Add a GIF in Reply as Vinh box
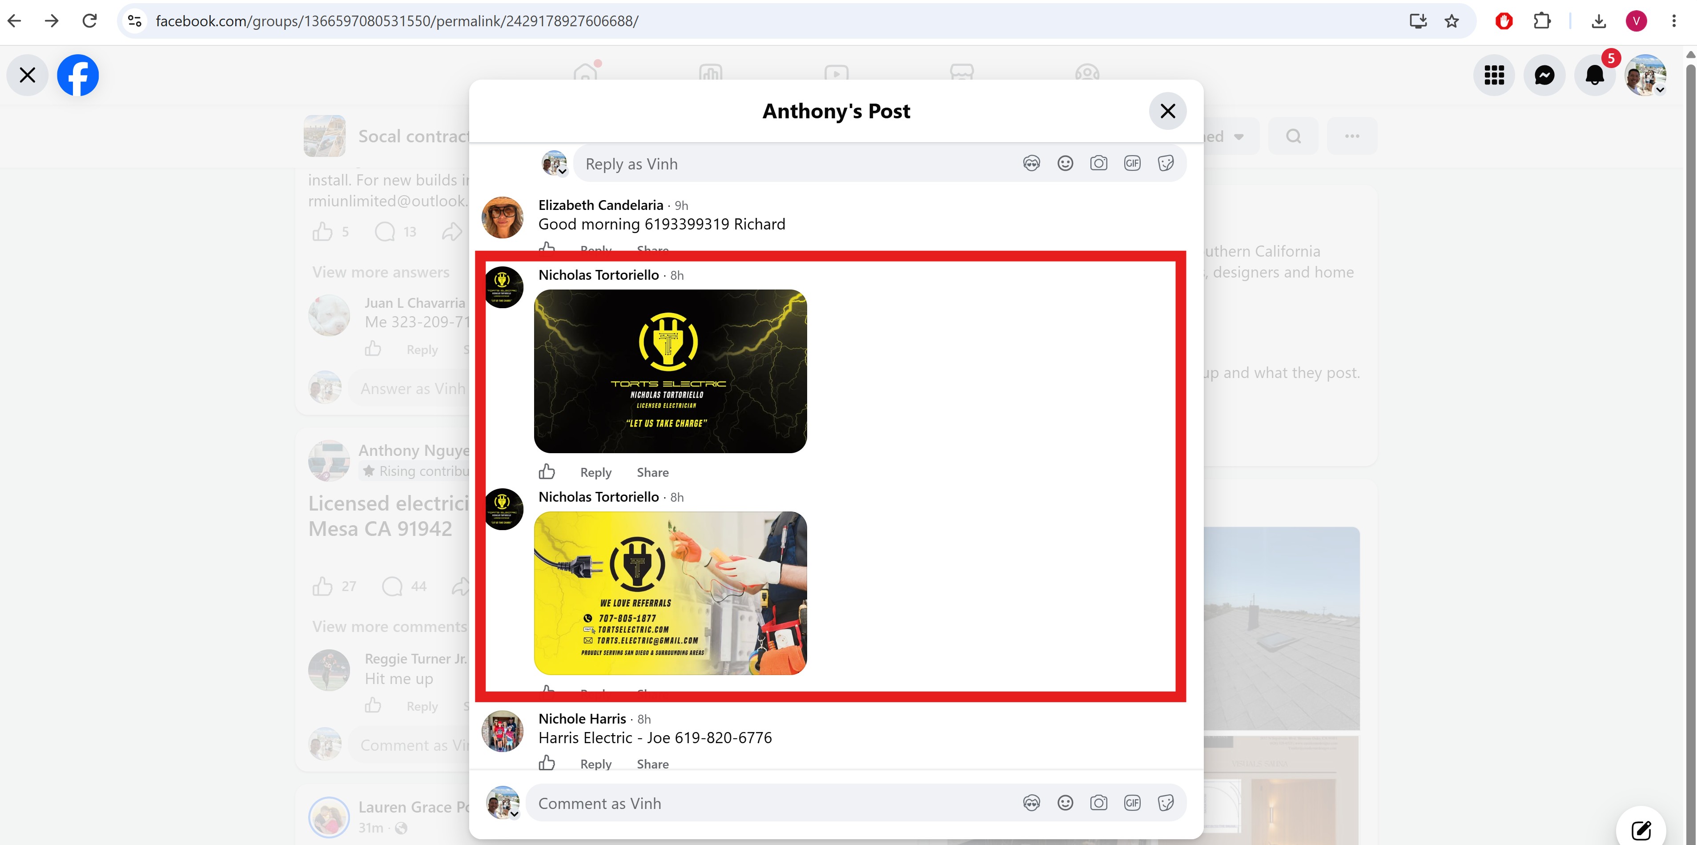Image resolution: width=1697 pixels, height=845 pixels. tap(1132, 163)
